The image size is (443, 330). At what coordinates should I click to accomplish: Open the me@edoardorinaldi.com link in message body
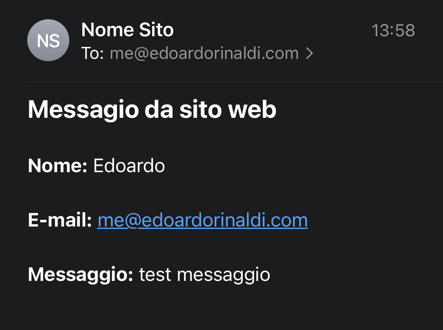click(203, 221)
